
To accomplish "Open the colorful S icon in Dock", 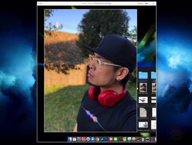I will click(134, 139).
